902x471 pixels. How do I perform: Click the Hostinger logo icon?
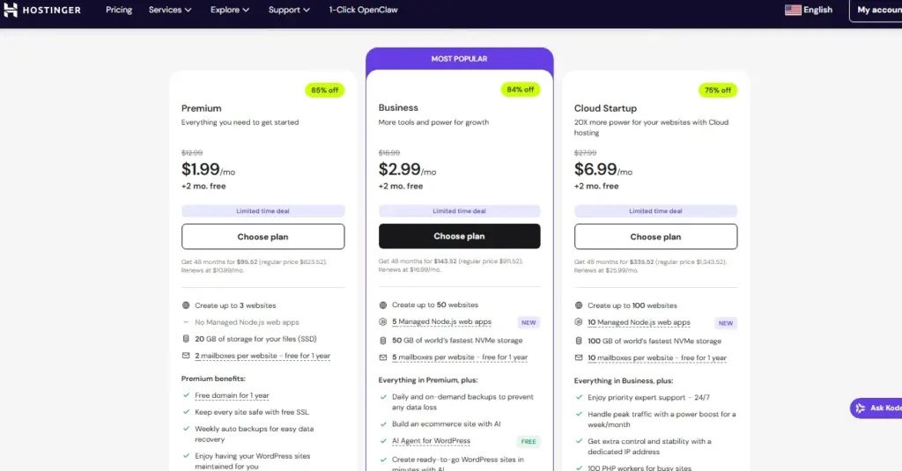pos(11,10)
